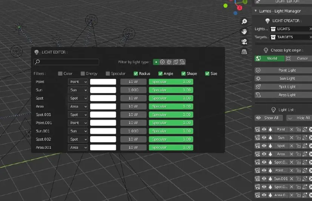
Task: Open type dropdown for Spot.001 row
Action: [78, 115]
